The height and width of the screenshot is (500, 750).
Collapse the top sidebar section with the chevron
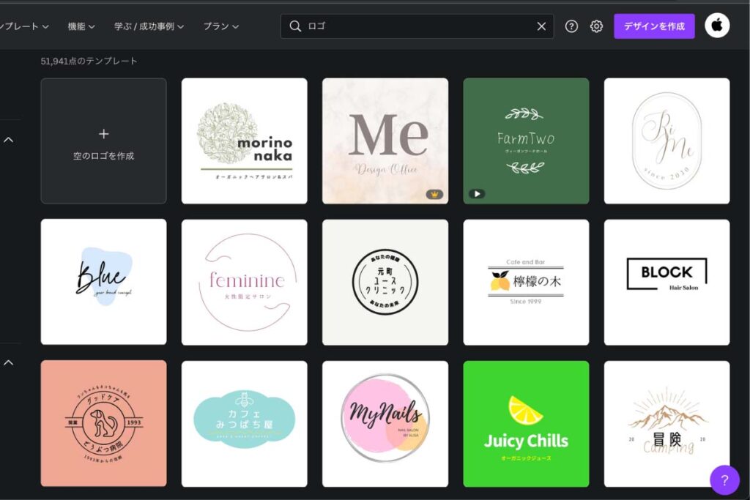coord(9,139)
